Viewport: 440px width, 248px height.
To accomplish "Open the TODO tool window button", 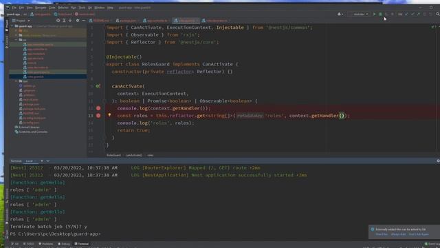I will pos(28,244).
